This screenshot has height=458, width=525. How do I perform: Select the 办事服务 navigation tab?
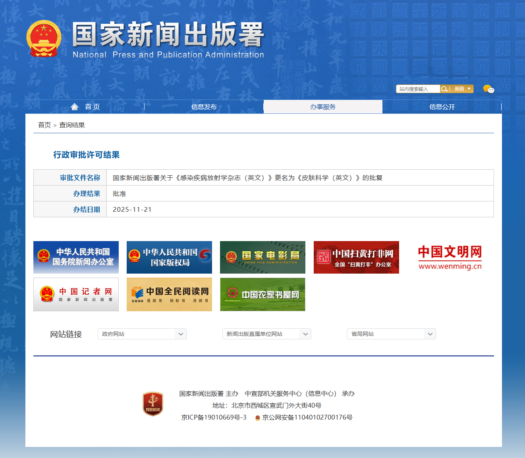coord(323,107)
